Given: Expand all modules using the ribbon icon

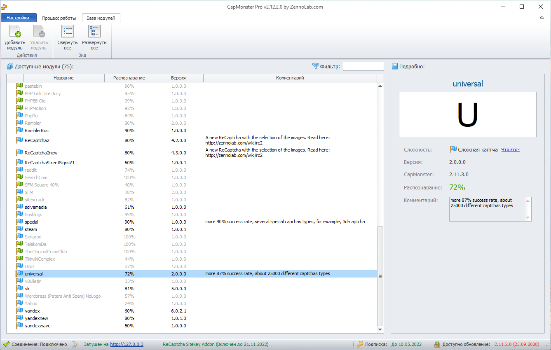Looking at the screenshot, I should [94, 32].
